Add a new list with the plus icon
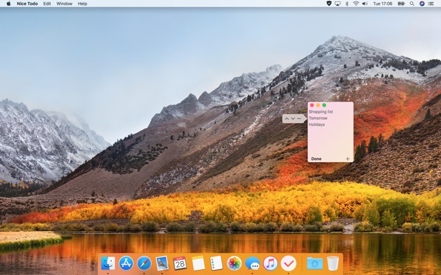Viewport: 441px width, 275px height. point(347,159)
